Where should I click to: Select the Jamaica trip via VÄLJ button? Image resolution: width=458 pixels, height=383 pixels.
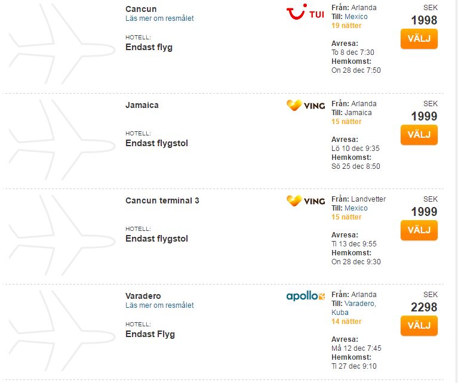419,135
